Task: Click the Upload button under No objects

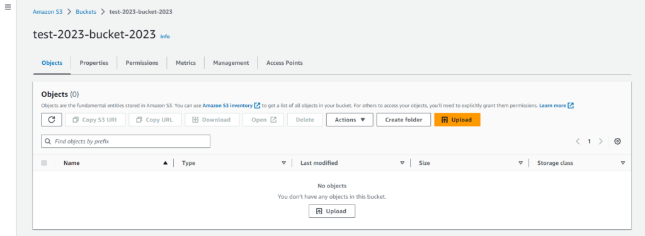Action: (x=331, y=211)
